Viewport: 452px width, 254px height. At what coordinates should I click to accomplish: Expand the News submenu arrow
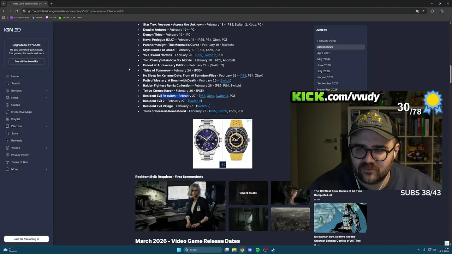(x=46, y=98)
